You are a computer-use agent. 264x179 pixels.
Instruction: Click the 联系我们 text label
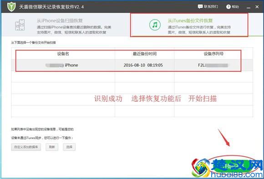click(211, 6)
